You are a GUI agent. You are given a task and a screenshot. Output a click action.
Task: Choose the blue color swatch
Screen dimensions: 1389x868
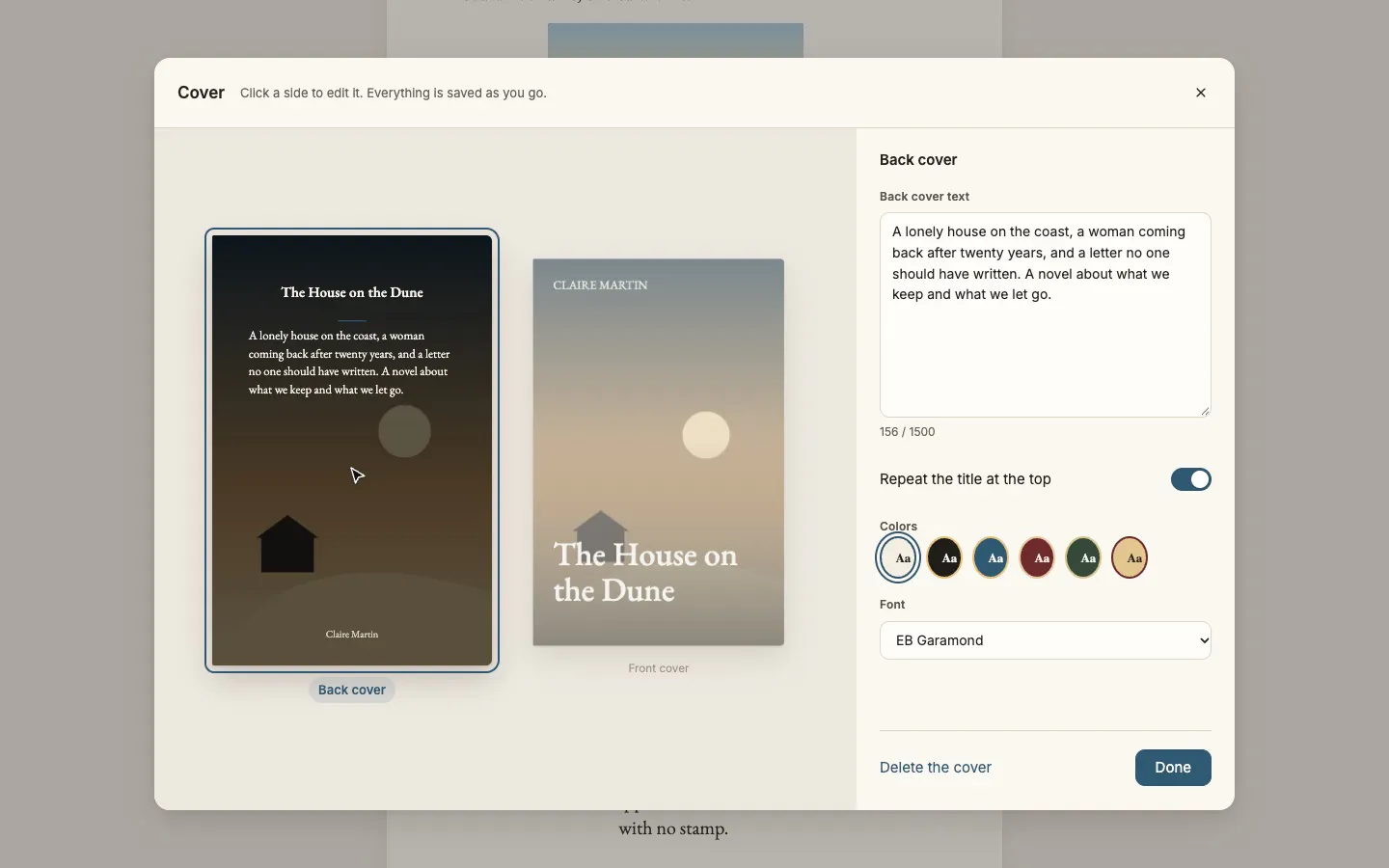click(x=992, y=557)
